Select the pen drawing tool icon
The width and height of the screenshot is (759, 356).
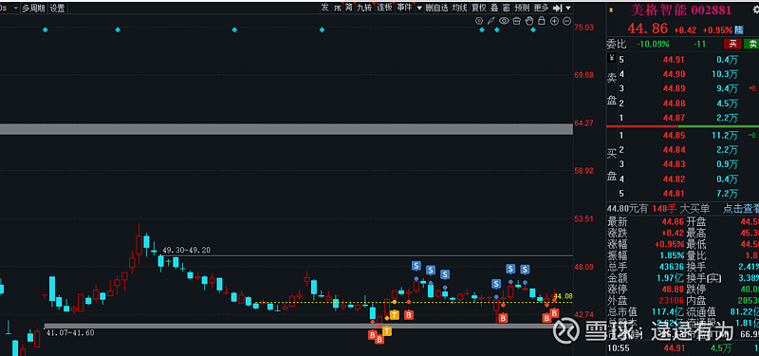point(491,21)
